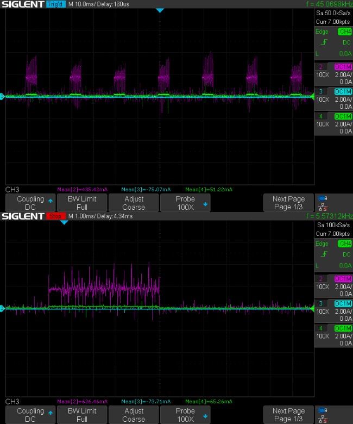Click the blue trigger position triangle in the Stop capture

point(64,222)
